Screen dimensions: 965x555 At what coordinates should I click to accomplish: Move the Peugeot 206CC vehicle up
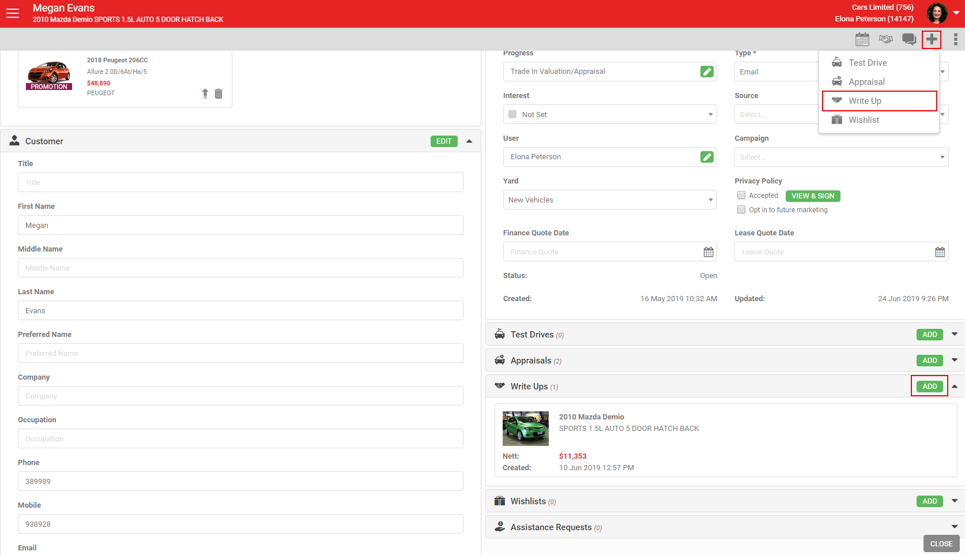pyautogui.click(x=205, y=93)
